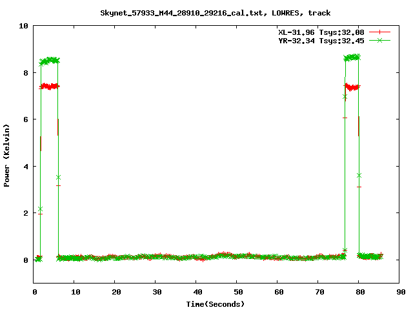Click the x-axis tick label 70
This screenshot has width=413, height=310.
point(319,292)
